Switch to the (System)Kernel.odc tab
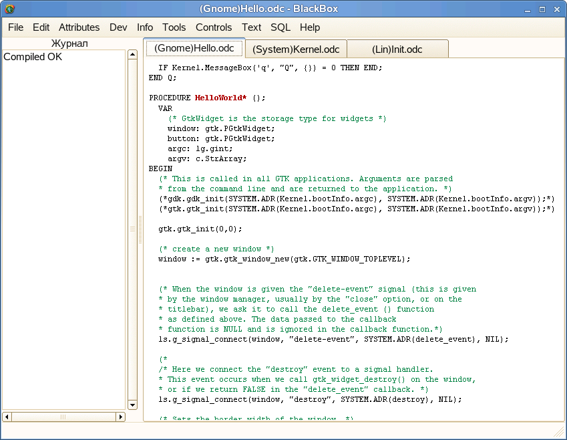Viewport: 567px width, 440px height. (296, 49)
